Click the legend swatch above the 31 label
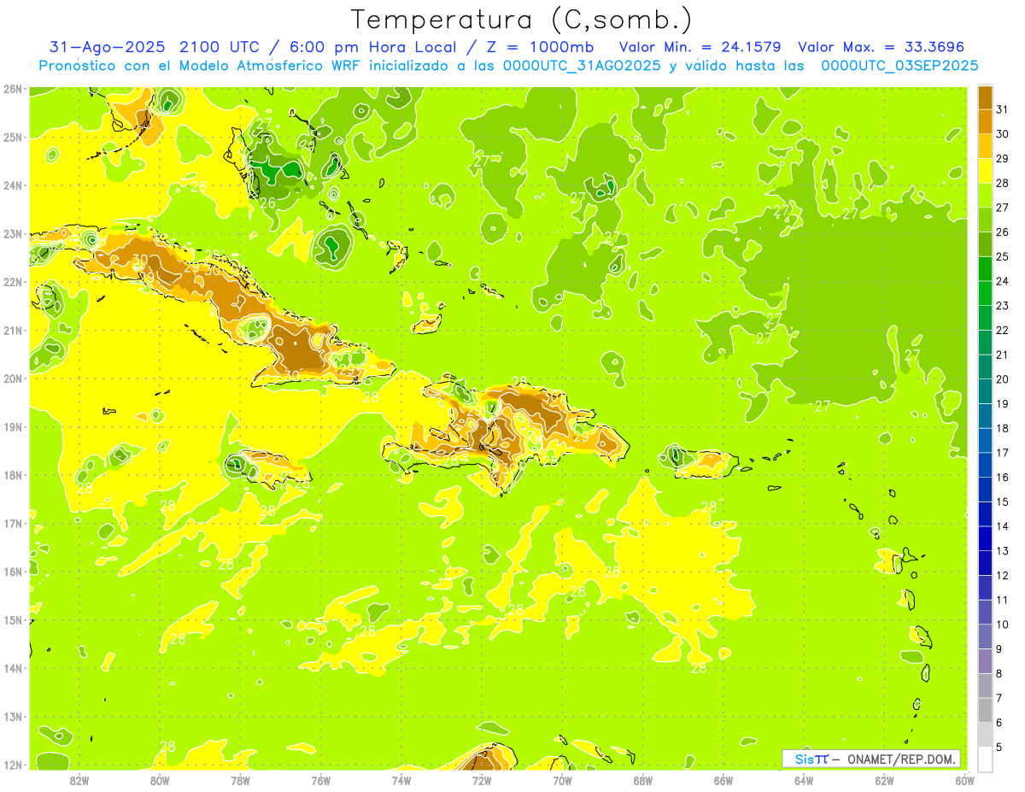The height and width of the screenshot is (792, 1025). point(985,97)
